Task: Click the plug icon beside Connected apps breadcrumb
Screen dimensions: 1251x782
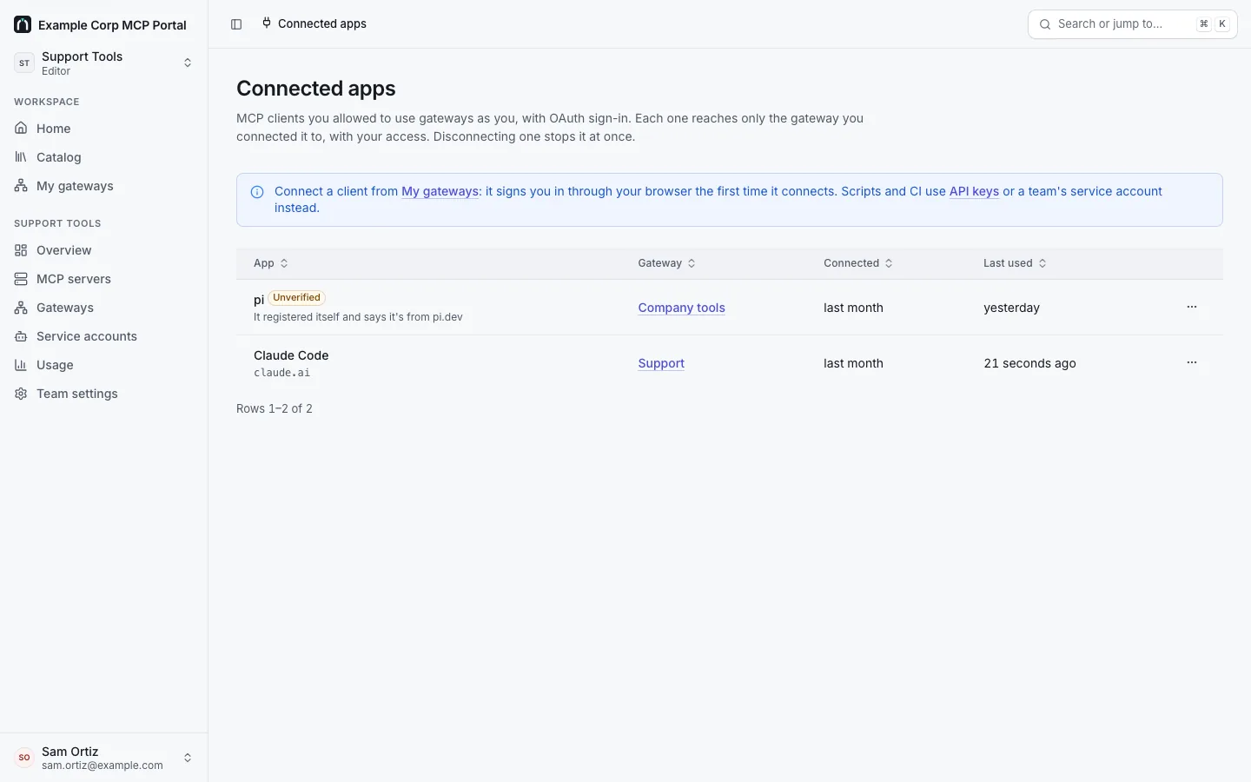Action: coord(267,23)
